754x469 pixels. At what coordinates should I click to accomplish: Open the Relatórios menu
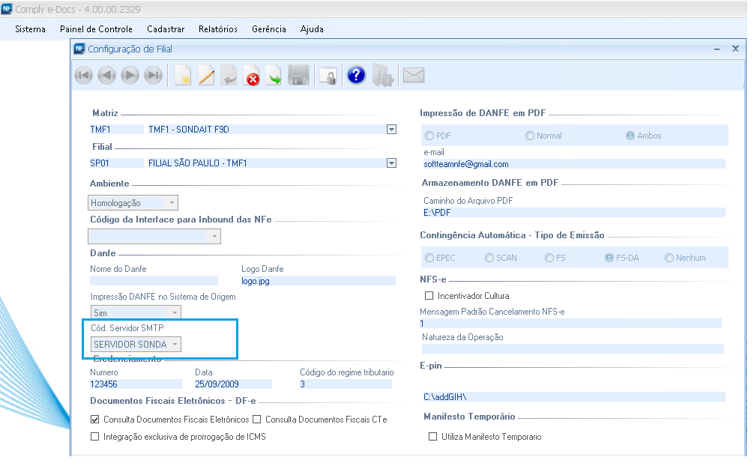pyautogui.click(x=217, y=29)
